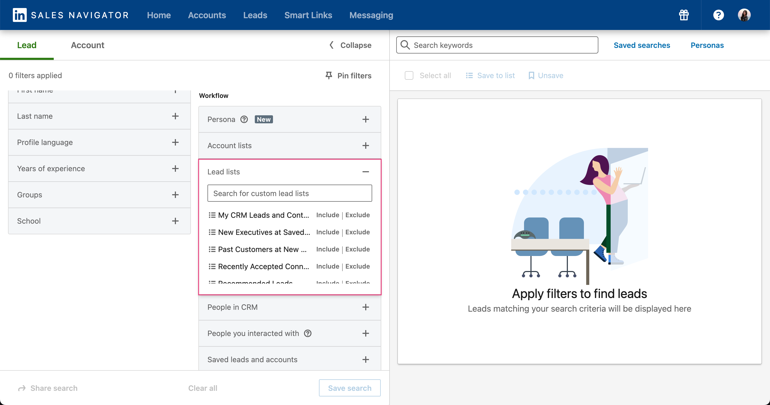Click Clear all filters
Viewport: 770px width, 405px height.
tap(203, 388)
